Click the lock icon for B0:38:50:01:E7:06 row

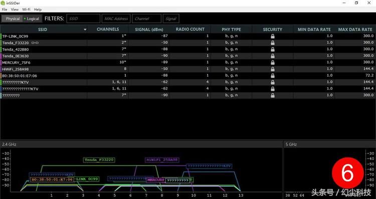pos(273,75)
